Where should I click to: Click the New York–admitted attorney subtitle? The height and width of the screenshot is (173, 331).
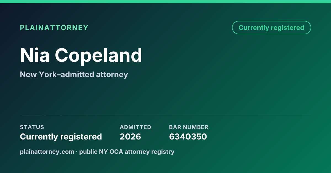point(74,74)
